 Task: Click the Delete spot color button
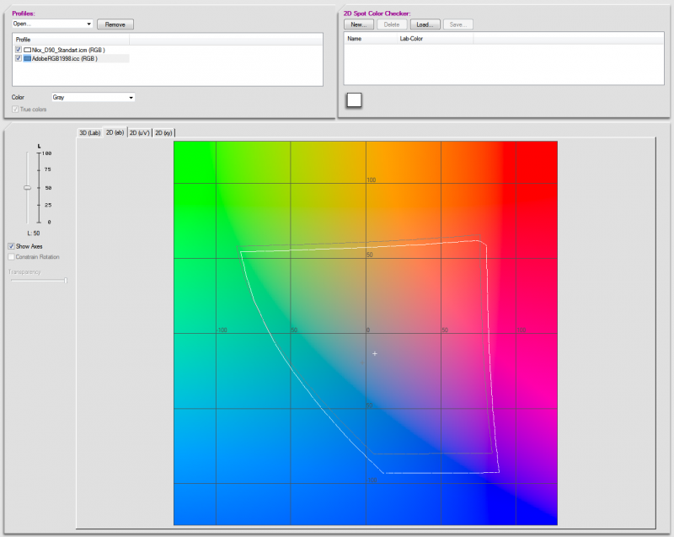click(x=392, y=24)
